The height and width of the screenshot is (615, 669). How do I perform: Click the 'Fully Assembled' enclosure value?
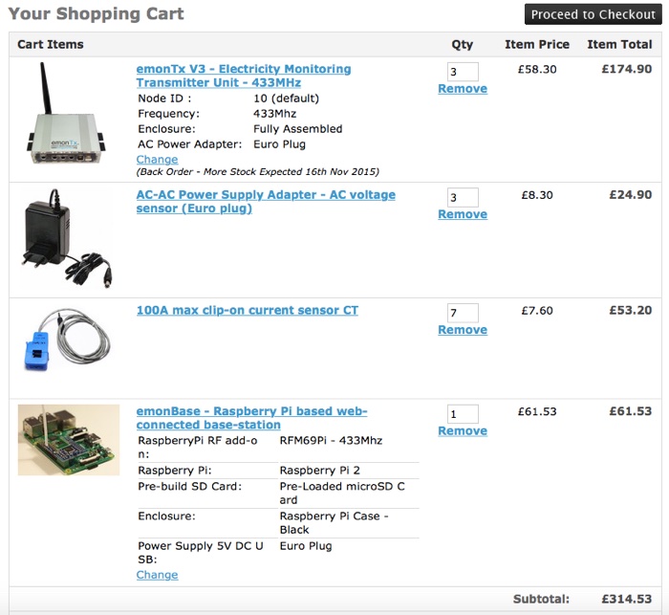298,129
